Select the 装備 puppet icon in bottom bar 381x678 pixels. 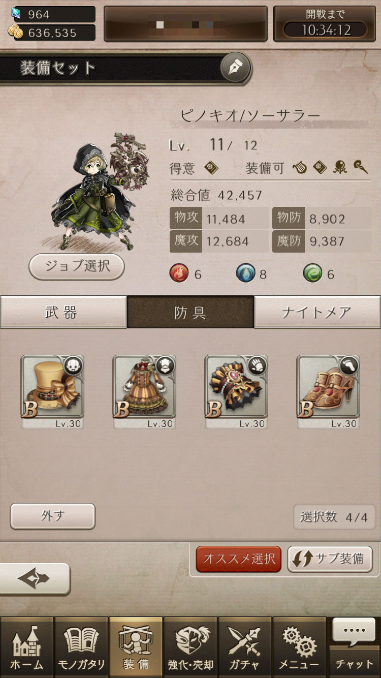(x=136, y=647)
